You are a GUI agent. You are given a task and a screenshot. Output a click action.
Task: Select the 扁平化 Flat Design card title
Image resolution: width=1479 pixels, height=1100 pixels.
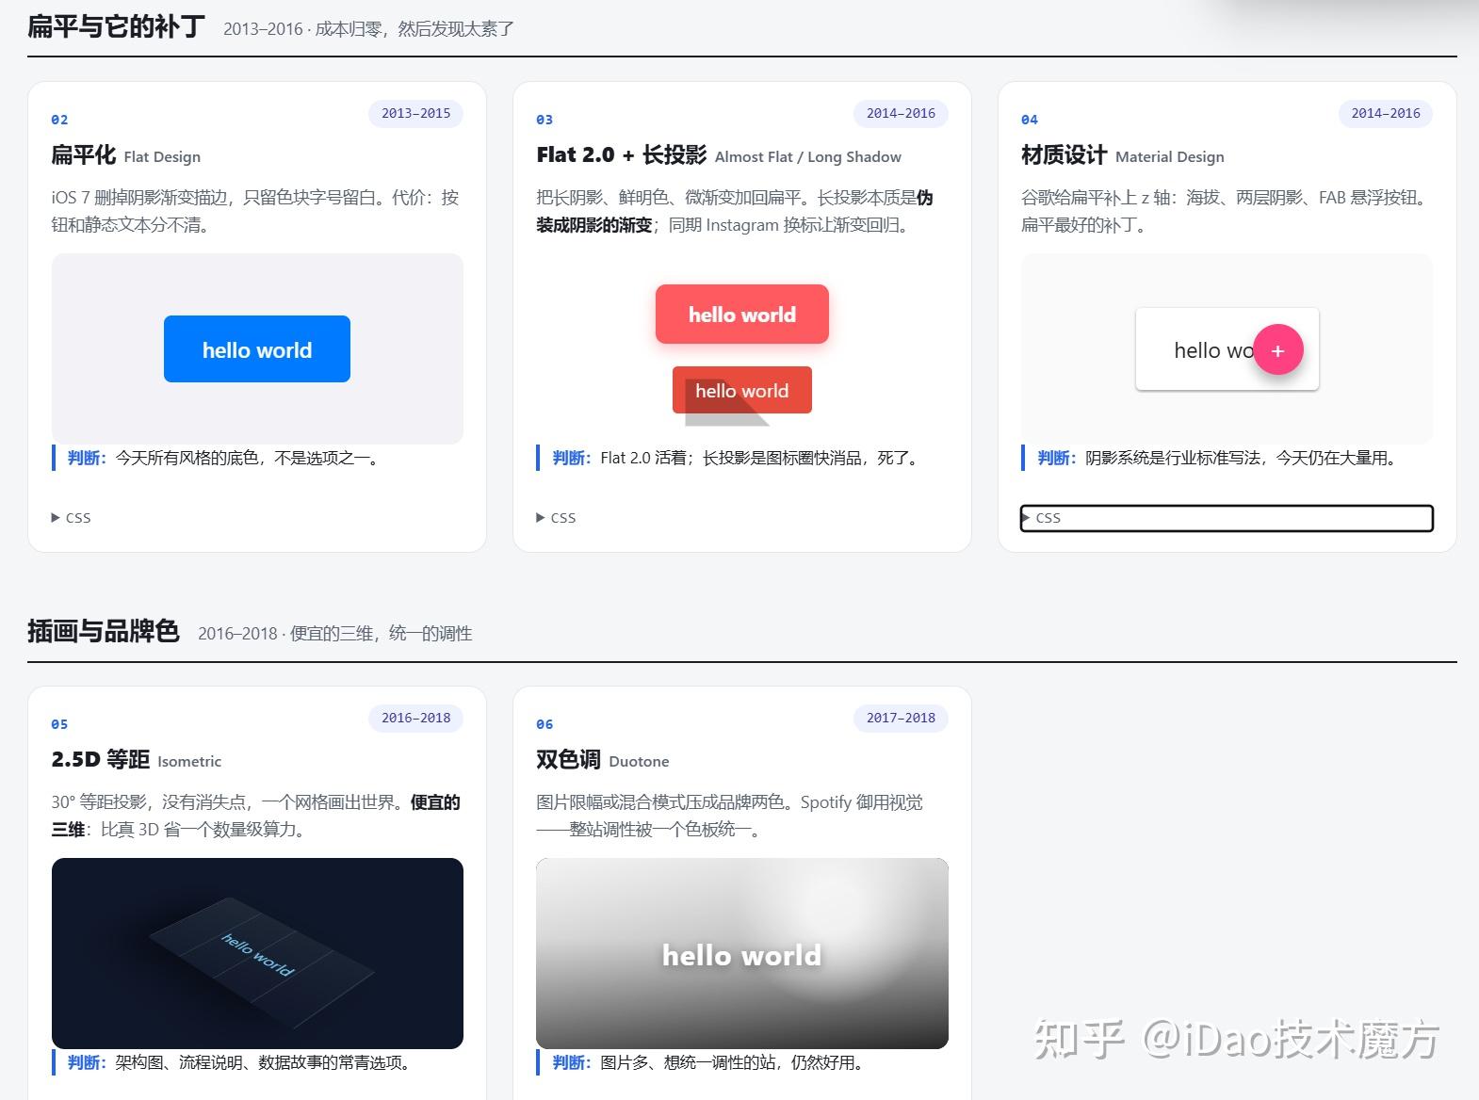[126, 155]
